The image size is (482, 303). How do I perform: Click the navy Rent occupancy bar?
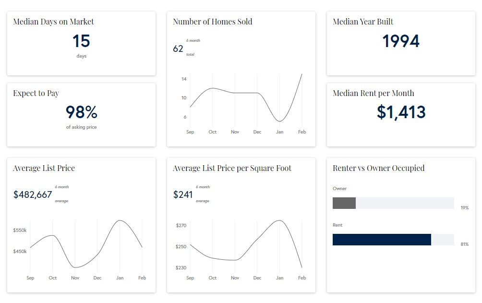[x=382, y=240]
